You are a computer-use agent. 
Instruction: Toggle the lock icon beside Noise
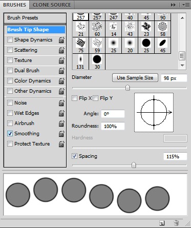(61, 103)
